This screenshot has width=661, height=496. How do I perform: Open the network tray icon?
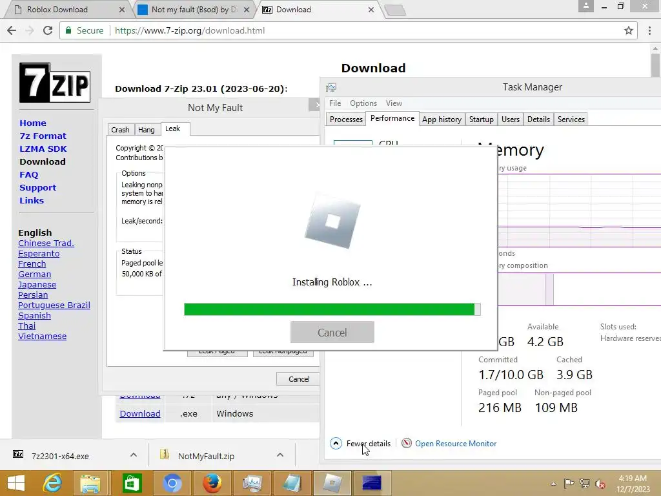click(585, 483)
